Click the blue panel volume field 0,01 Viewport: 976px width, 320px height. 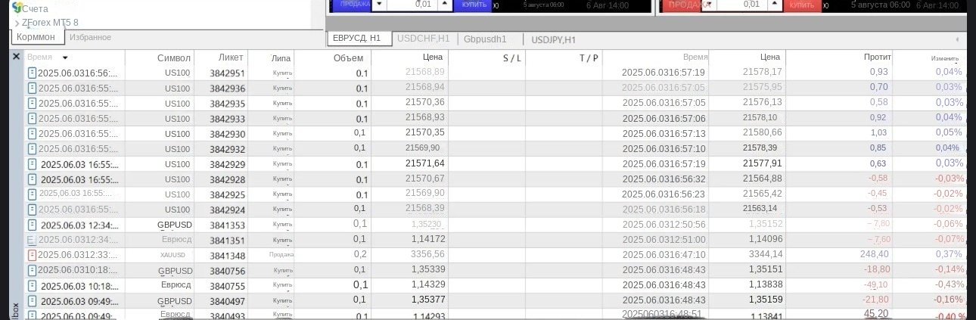[412, 4]
